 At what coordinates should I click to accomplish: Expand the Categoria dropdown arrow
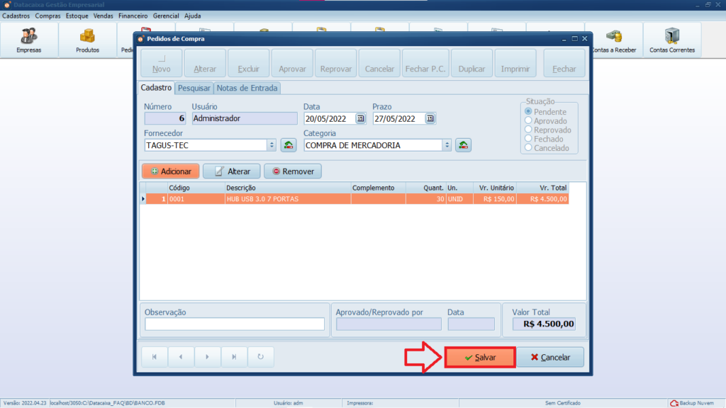tap(446, 145)
